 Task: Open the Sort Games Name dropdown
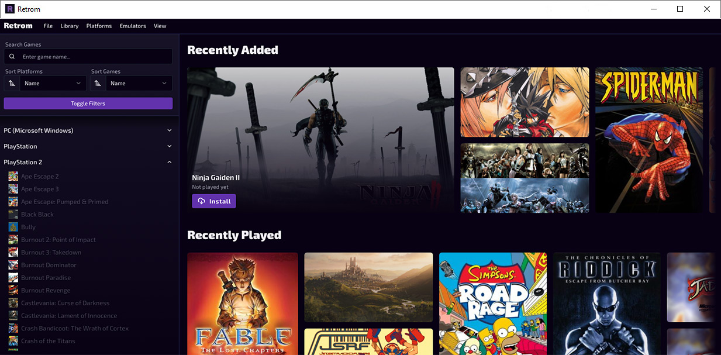[x=139, y=83]
